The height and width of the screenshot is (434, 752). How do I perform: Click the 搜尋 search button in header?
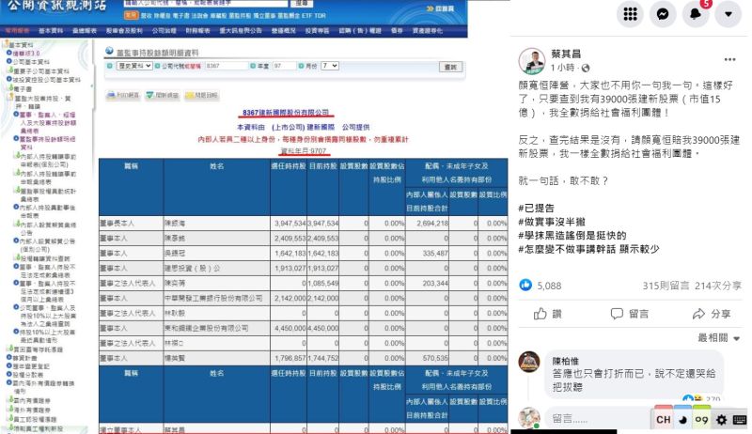tap(302, 3)
